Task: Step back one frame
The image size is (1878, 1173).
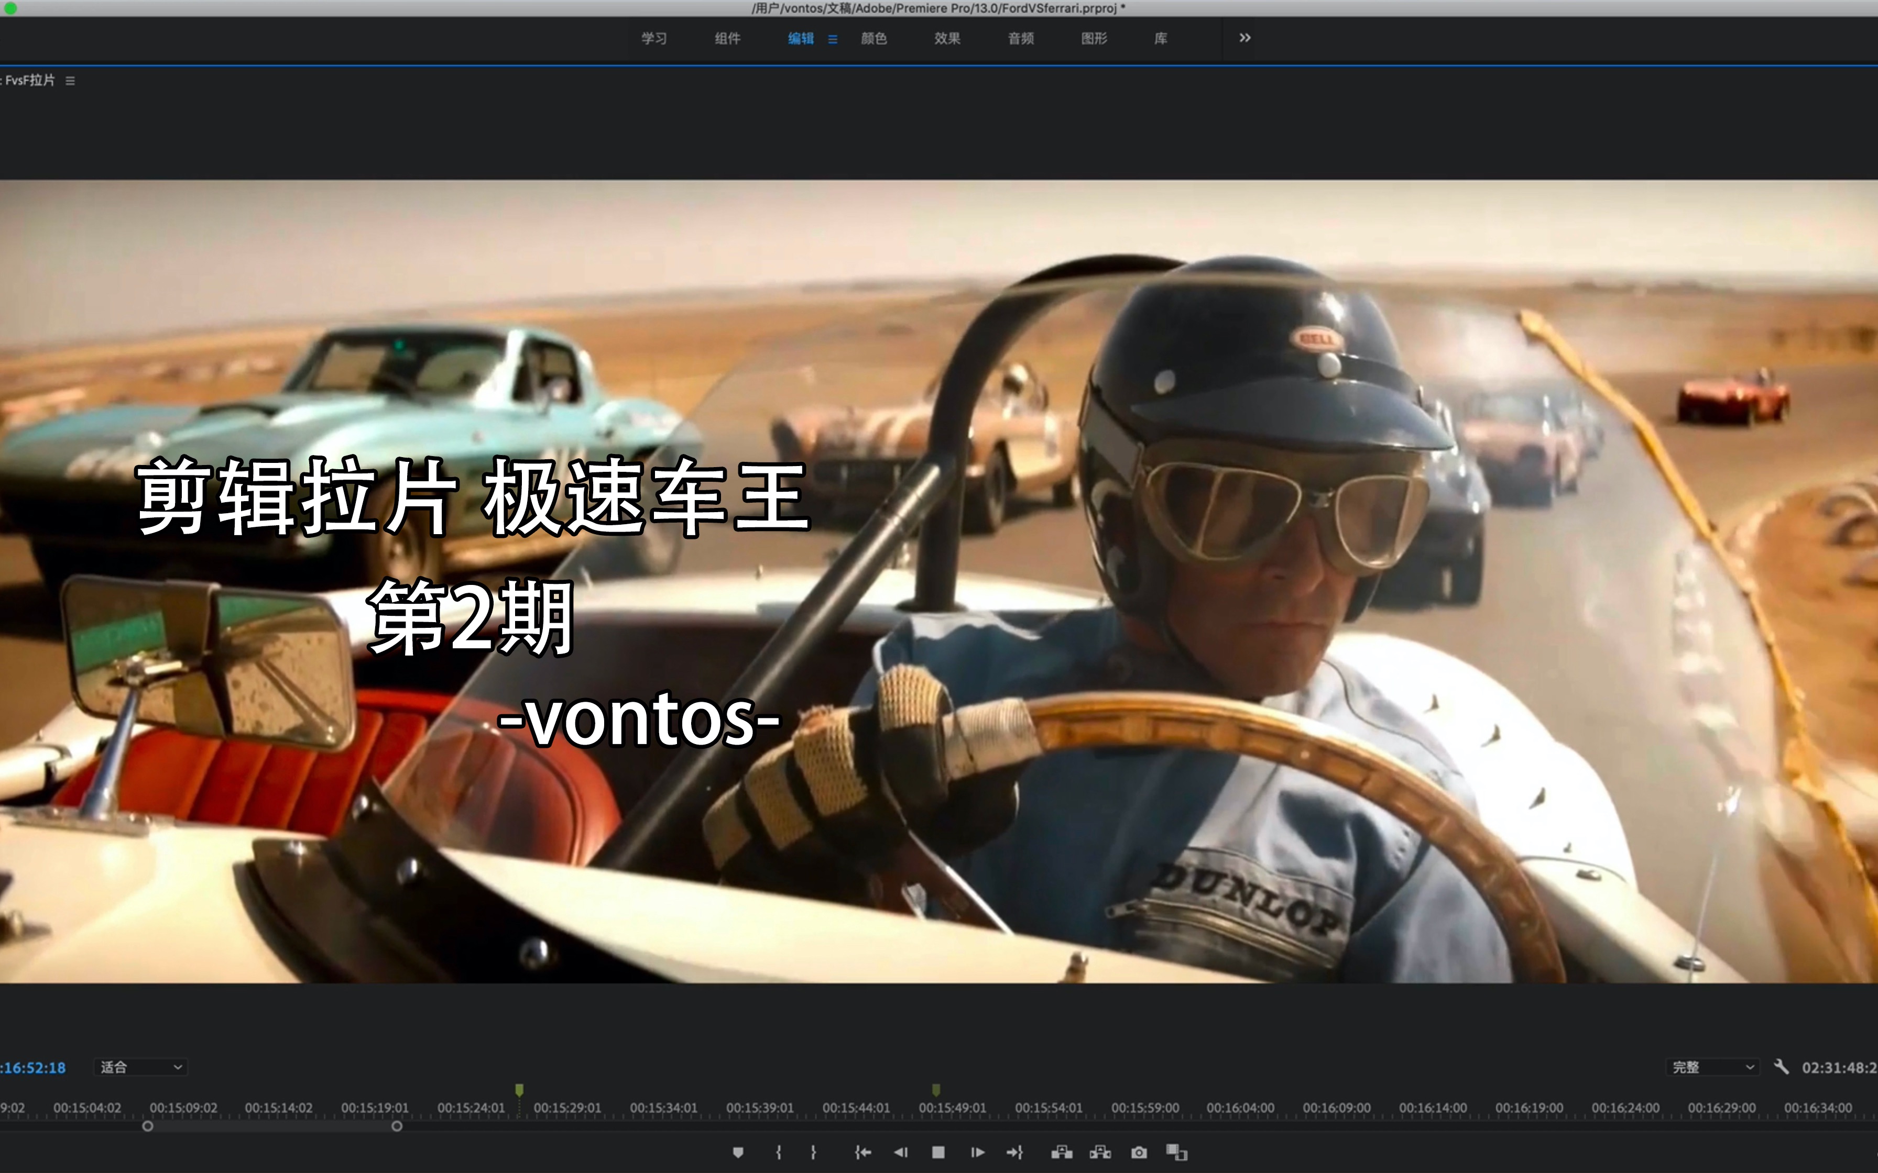Action: pyautogui.click(x=901, y=1152)
